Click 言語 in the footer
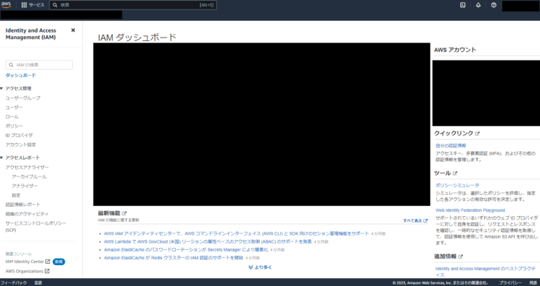540x286 pixels. (x=38, y=282)
